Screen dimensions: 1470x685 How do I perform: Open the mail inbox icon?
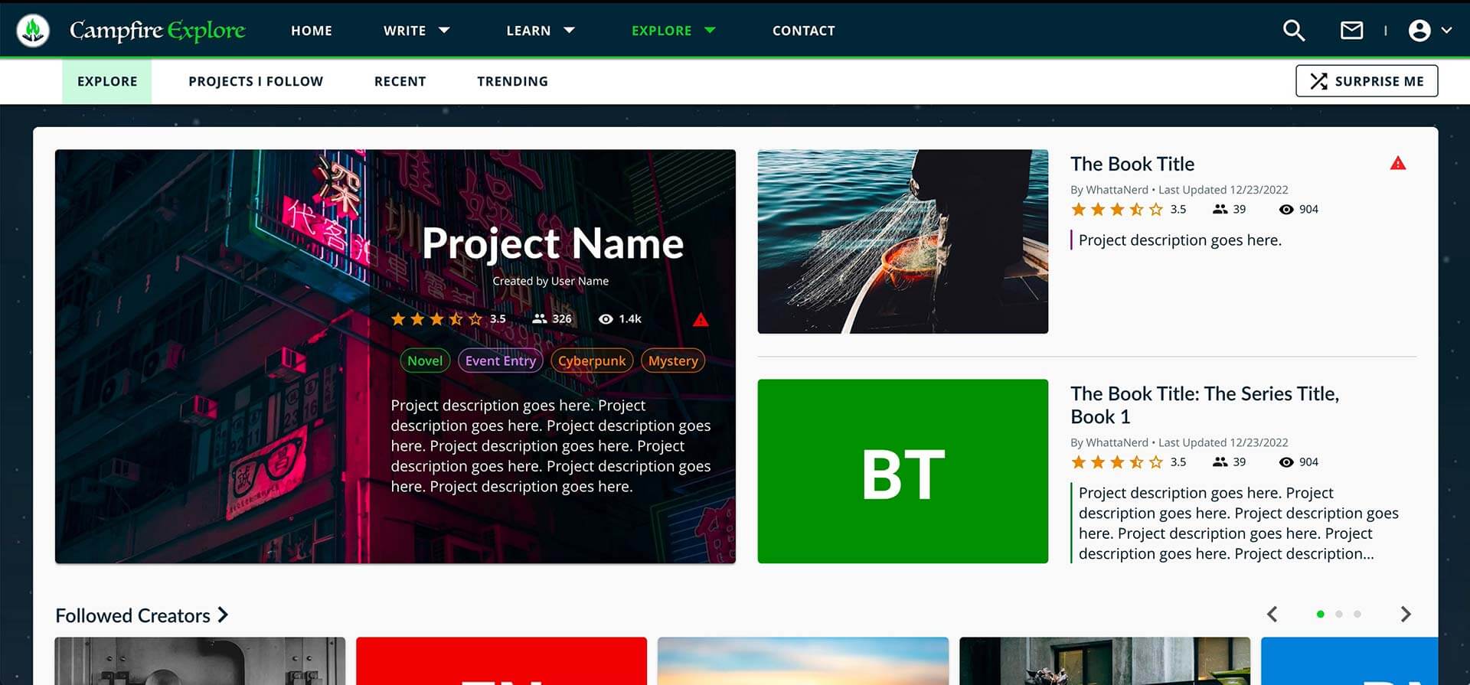[1351, 31]
